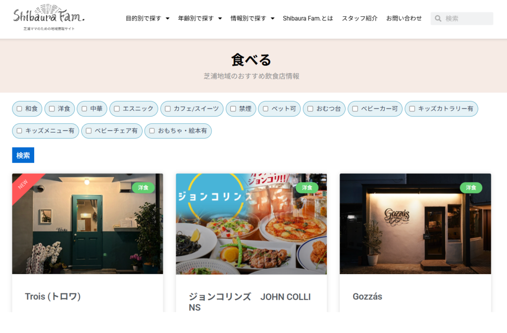Click the search magnifier icon
Screen dimensions: 507x333
point(438,19)
